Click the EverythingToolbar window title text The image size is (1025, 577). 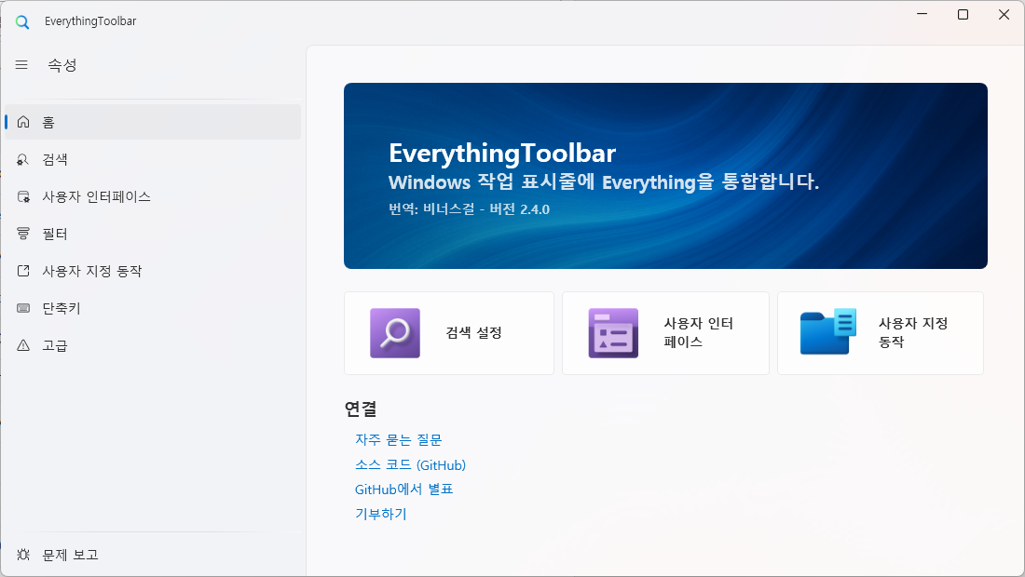point(90,21)
